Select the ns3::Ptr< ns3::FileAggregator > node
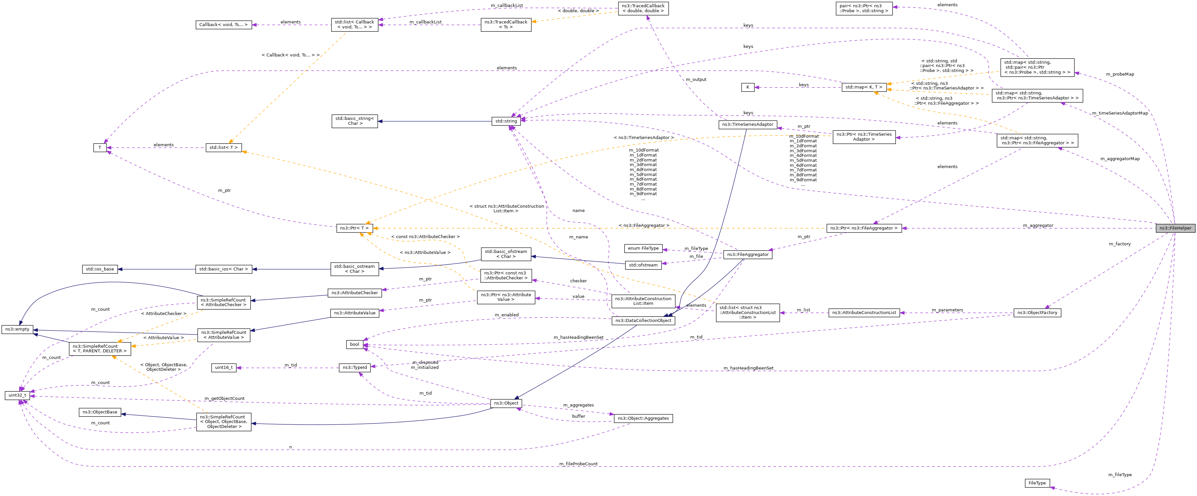The width and height of the screenshot is (1197, 496). [x=864, y=228]
